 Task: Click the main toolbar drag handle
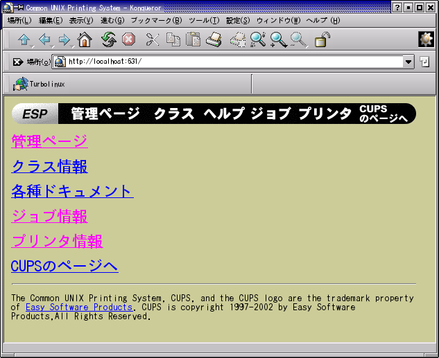pyautogui.click(x=7, y=39)
